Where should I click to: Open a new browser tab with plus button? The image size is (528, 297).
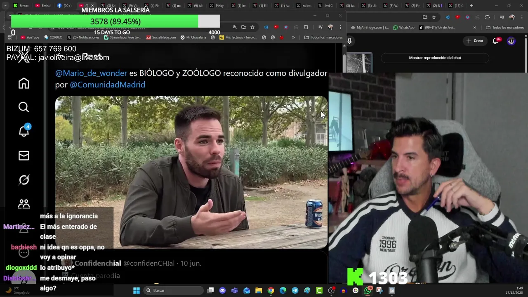(x=471, y=5)
